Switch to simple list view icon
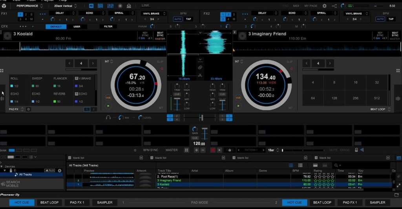 300,165
